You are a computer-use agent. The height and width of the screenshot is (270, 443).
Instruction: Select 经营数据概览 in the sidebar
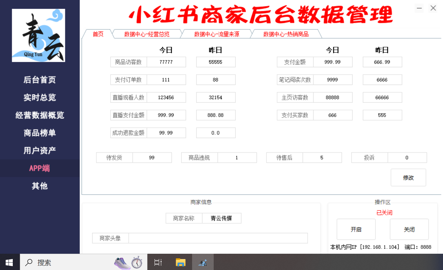tap(40, 115)
